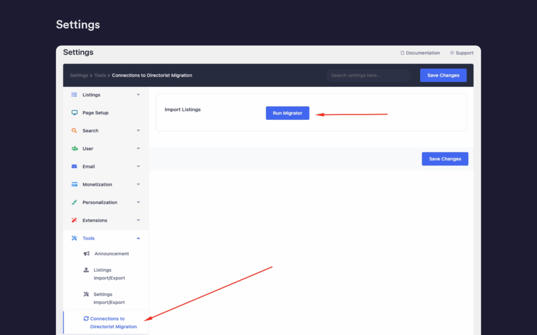This screenshot has width=537, height=335.
Task: Click the Import Listings label
Action: tap(182, 109)
